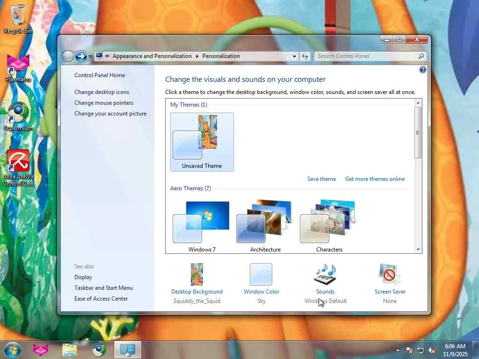Viewport: 479px width, 359px height.
Task: Open the address bar history dropdown
Action: tap(294, 56)
